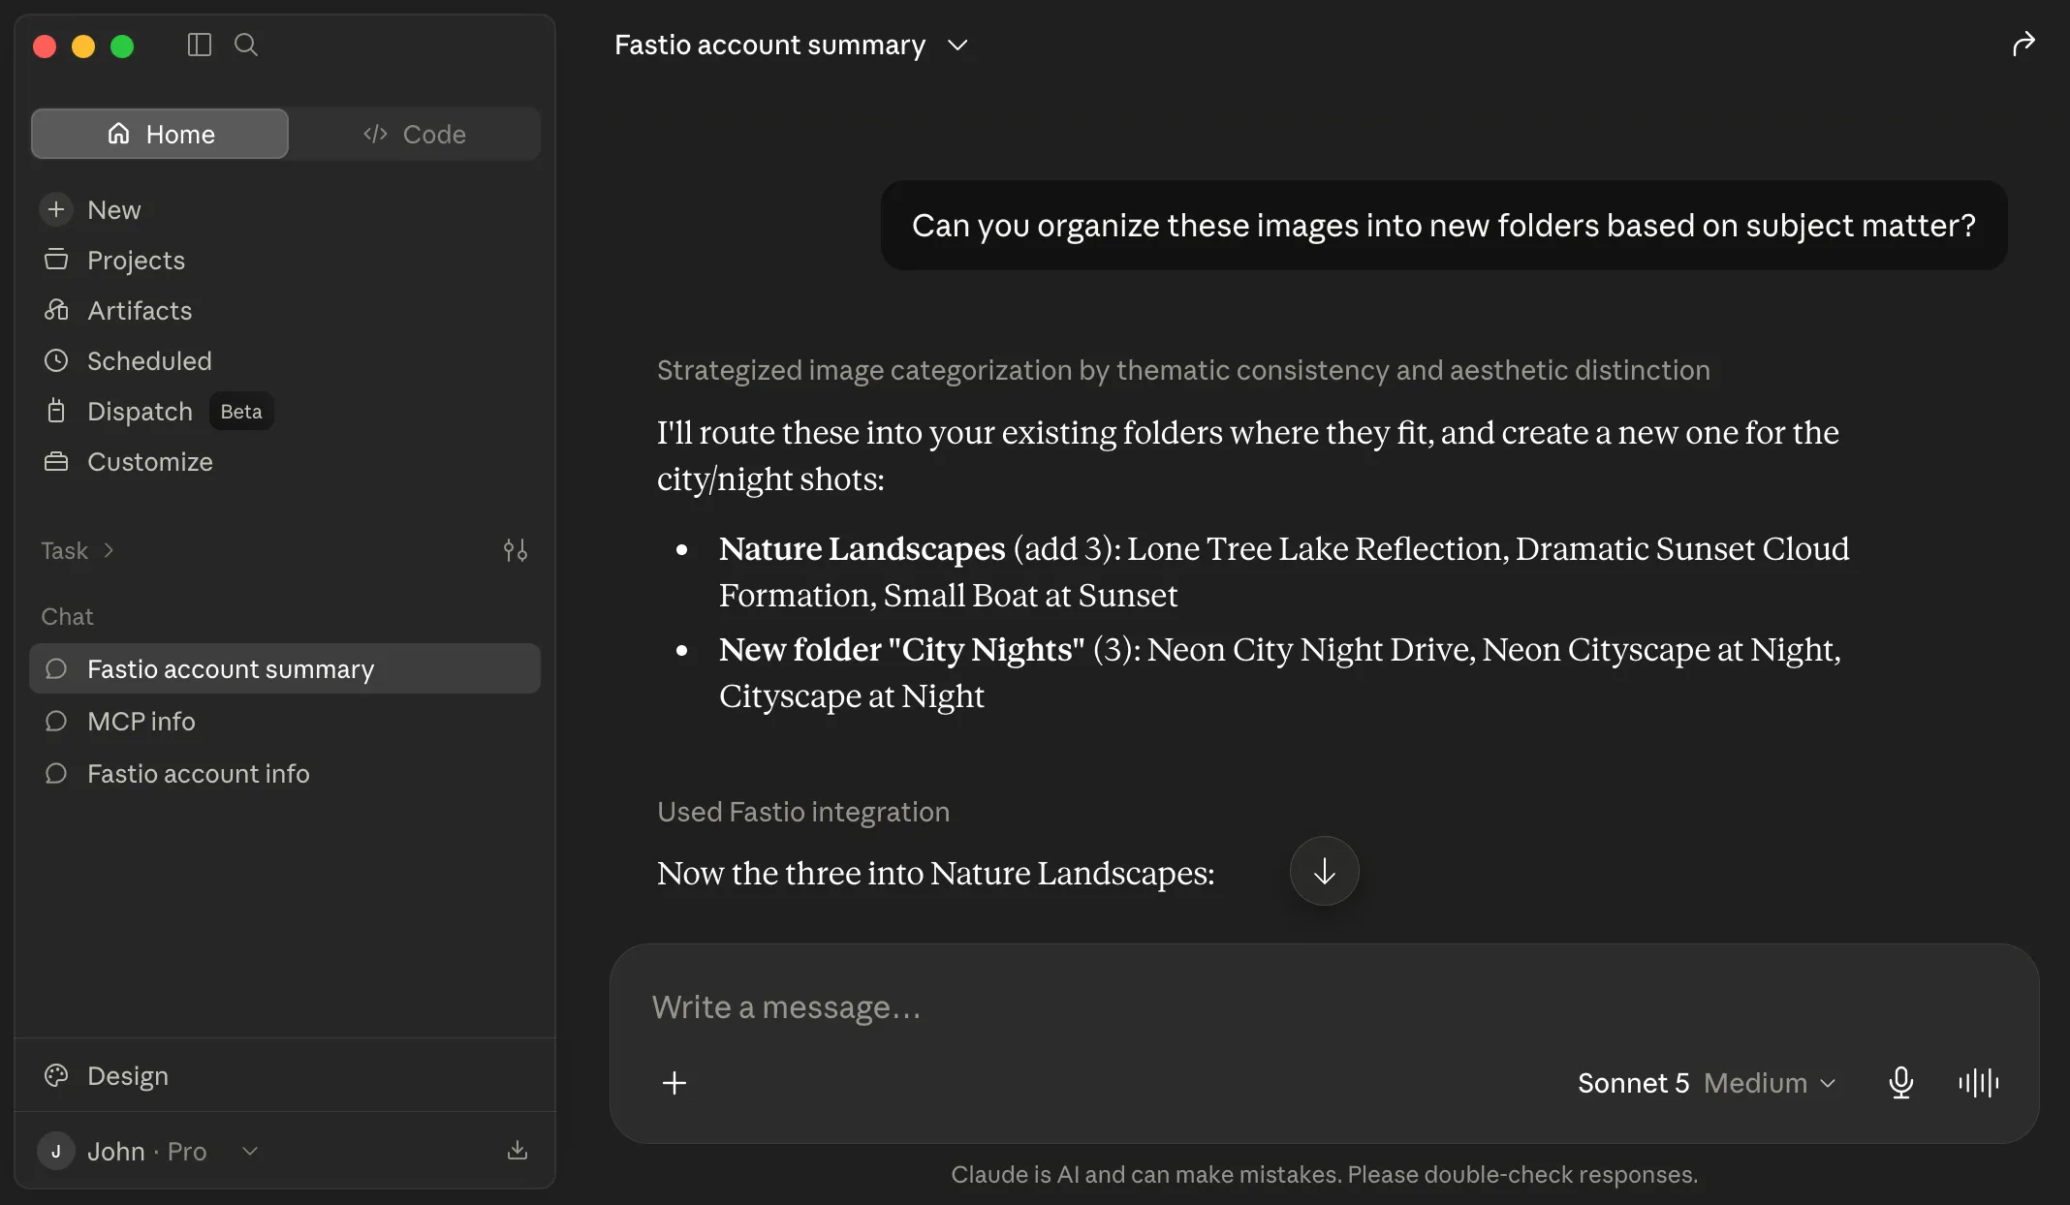Open the MCP info chat

click(285, 721)
